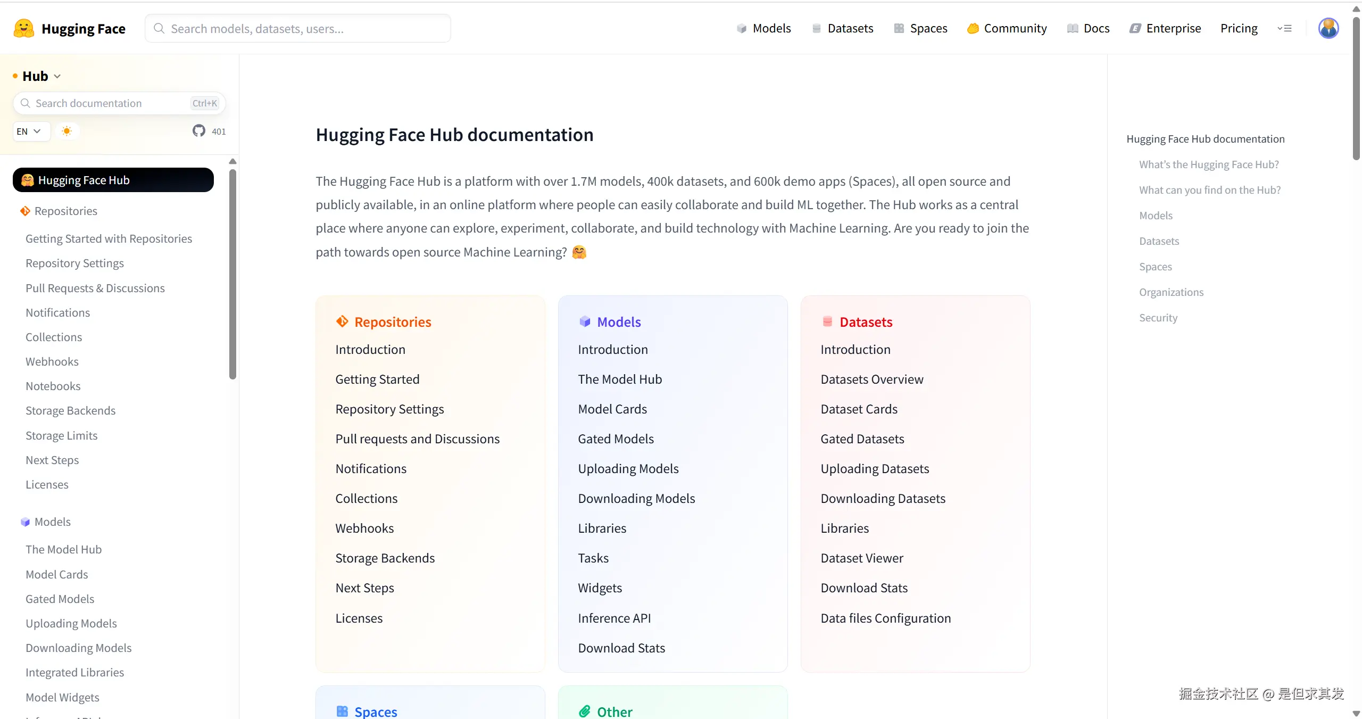Click the Models card cube icon
Screen dimensions: 1362x719
click(x=585, y=321)
